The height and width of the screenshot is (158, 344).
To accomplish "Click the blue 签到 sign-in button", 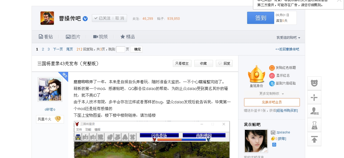I will click(261, 18).
